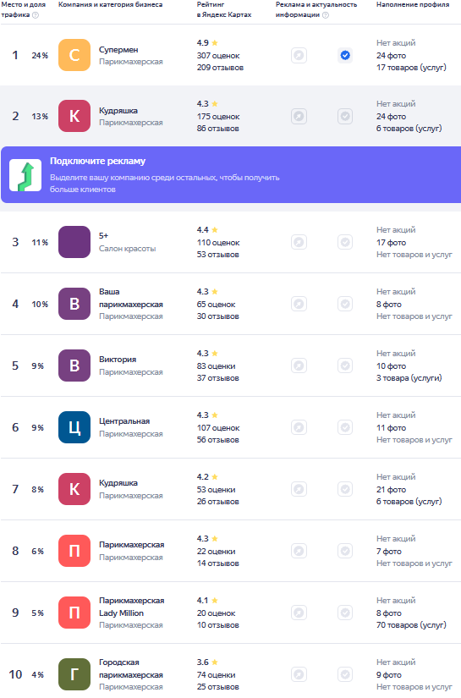This screenshot has height=698, width=461.
Task: Click the gray verification checkmark for Кудряшка rank 7
Action: 345,489
